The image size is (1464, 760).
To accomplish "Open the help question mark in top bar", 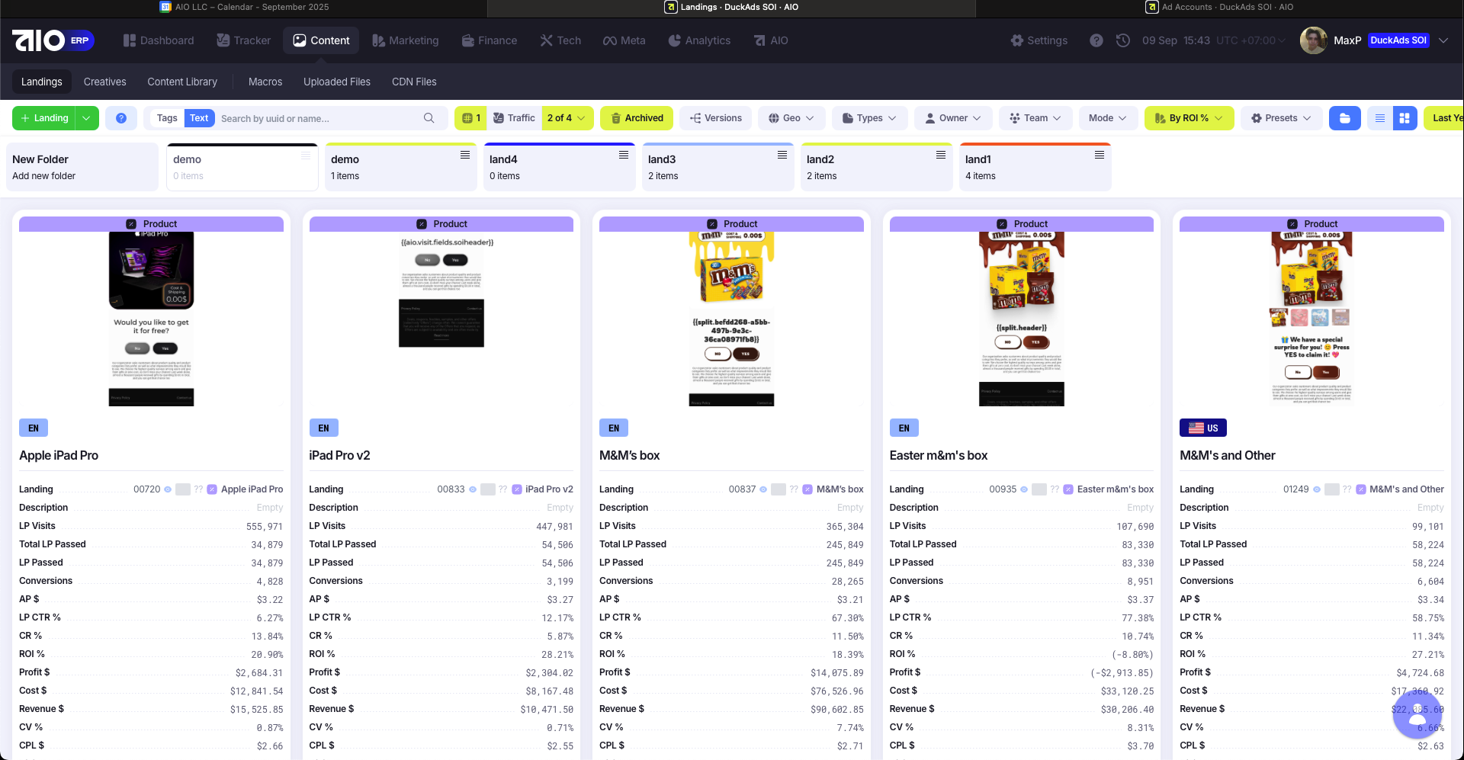I will click(x=1096, y=40).
